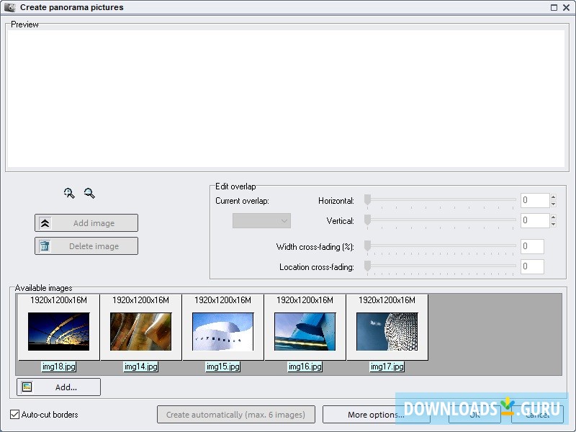Viewport: 576px width, 432px height.
Task: Select the img18.jpg thumbnail
Action: click(59, 331)
